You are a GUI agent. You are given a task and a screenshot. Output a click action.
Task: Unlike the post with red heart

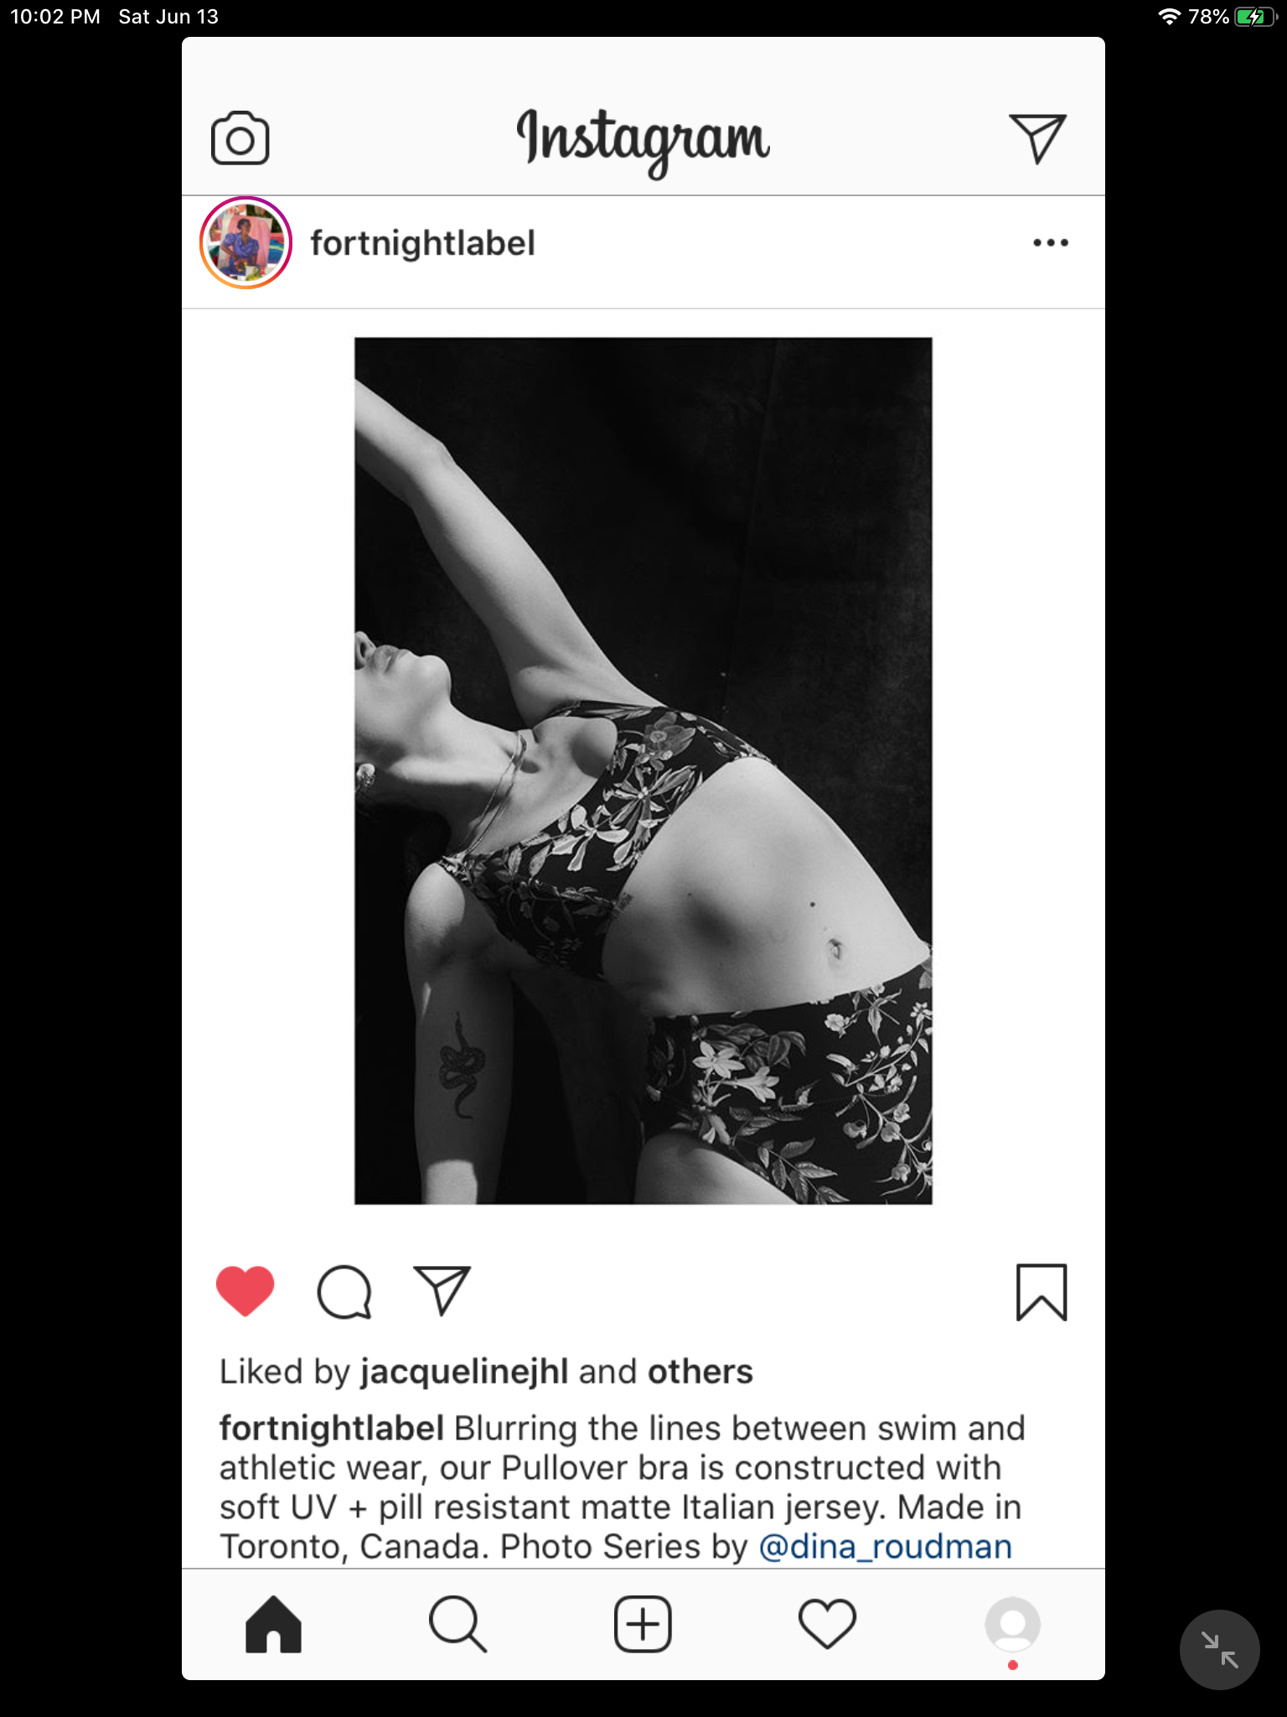(245, 1291)
